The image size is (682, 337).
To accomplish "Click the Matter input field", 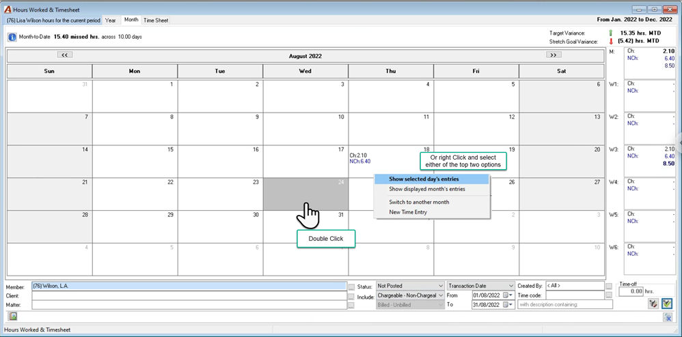I will click(189, 305).
